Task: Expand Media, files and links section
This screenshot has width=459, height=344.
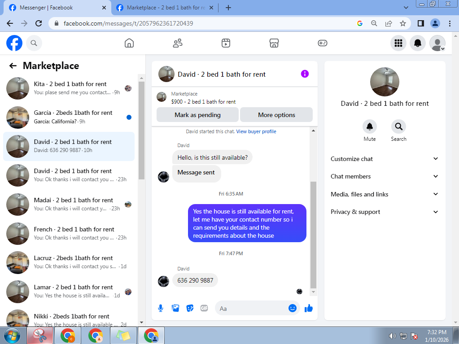Action: coord(385,194)
